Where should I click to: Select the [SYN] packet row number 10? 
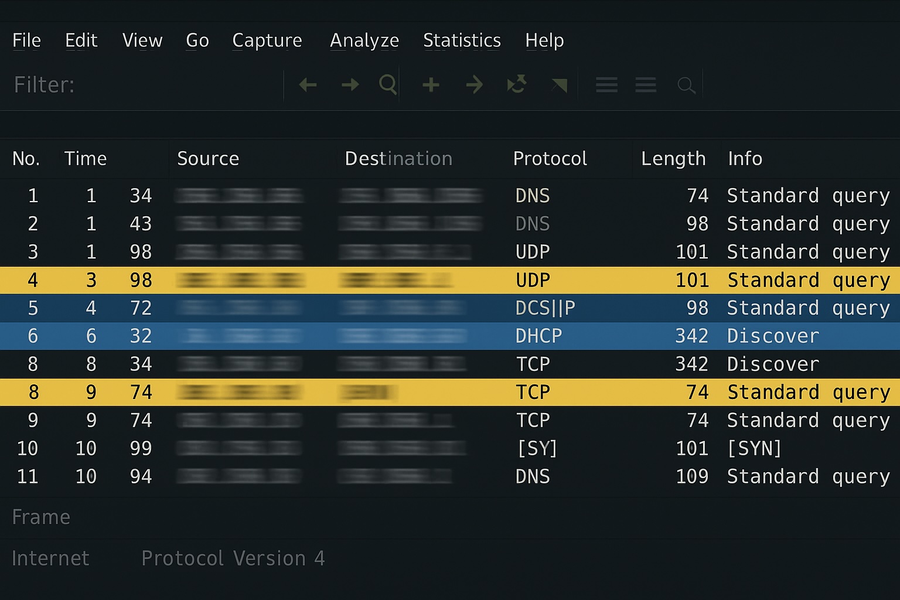point(450,448)
